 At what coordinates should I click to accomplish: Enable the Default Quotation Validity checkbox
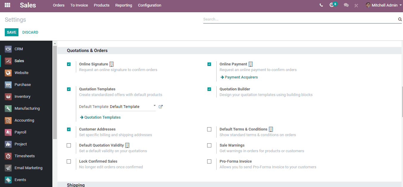[x=69, y=145]
